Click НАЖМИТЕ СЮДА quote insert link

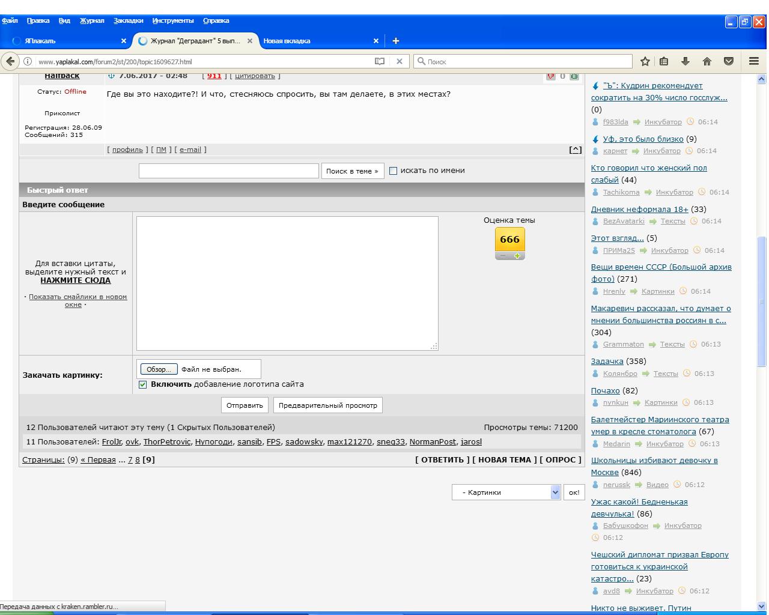point(76,280)
